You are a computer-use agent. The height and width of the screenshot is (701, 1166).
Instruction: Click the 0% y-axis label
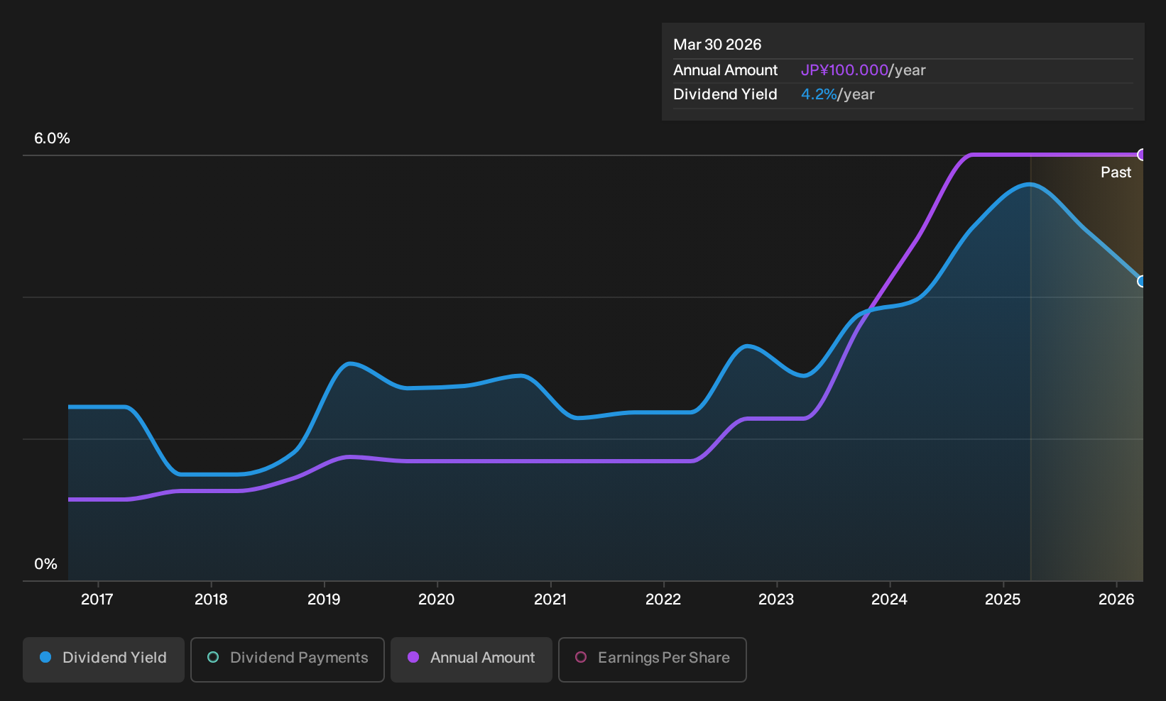click(x=45, y=564)
